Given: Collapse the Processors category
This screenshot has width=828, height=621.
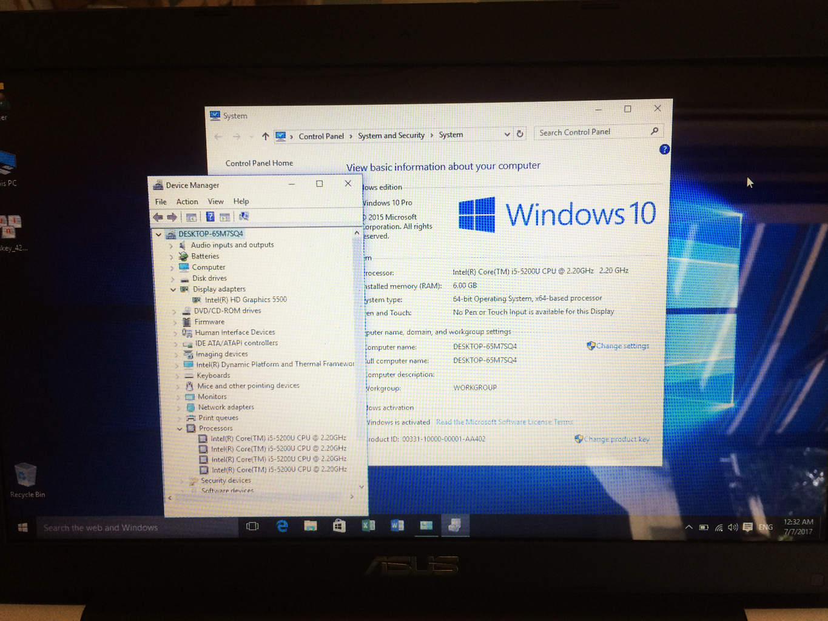Looking at the screenshot, I should [180, 429].
